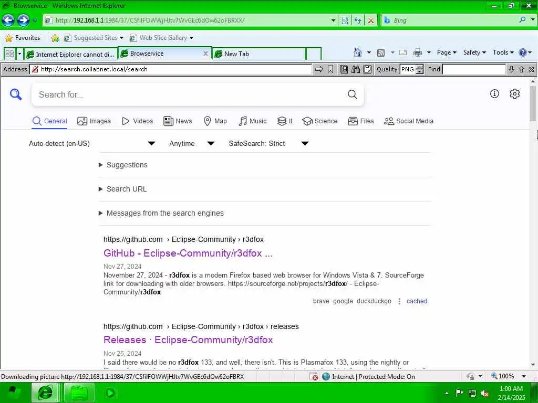Screen dimensions: 538x403
Task: Refresh the page via IE refresh icon
Action: (x=358, y=20)
